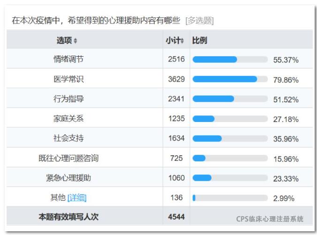Click the 3629 count cell
This screenshot has width=317, height=235.
tap(176, 79)
